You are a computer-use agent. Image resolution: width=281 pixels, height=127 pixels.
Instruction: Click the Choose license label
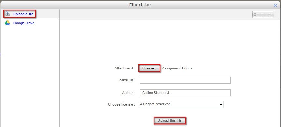click(x=121, y=105)
